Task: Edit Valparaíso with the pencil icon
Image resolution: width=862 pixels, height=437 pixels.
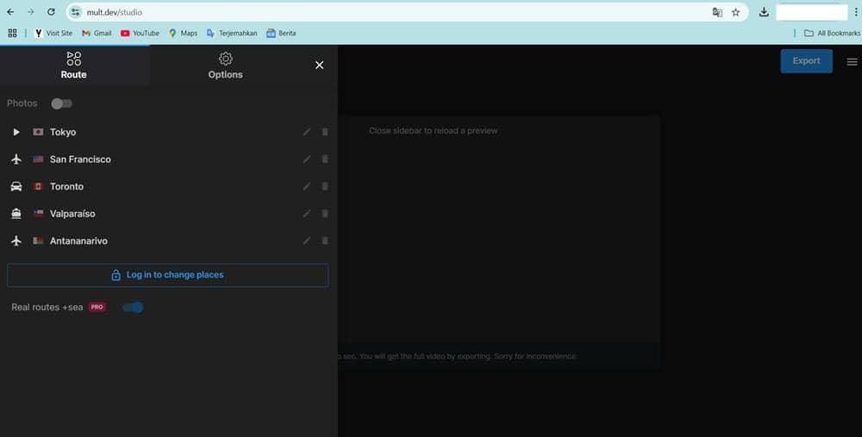Action: tap(307, 214)
